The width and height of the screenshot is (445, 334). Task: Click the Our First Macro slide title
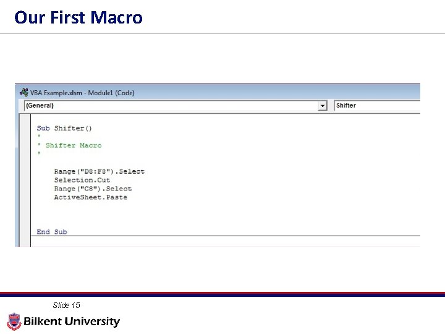[78, 17]
